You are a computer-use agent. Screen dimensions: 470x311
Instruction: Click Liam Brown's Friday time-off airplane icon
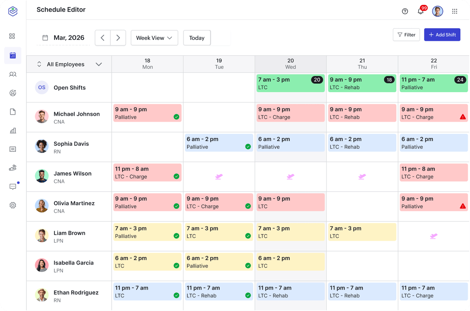coord(434,236)
